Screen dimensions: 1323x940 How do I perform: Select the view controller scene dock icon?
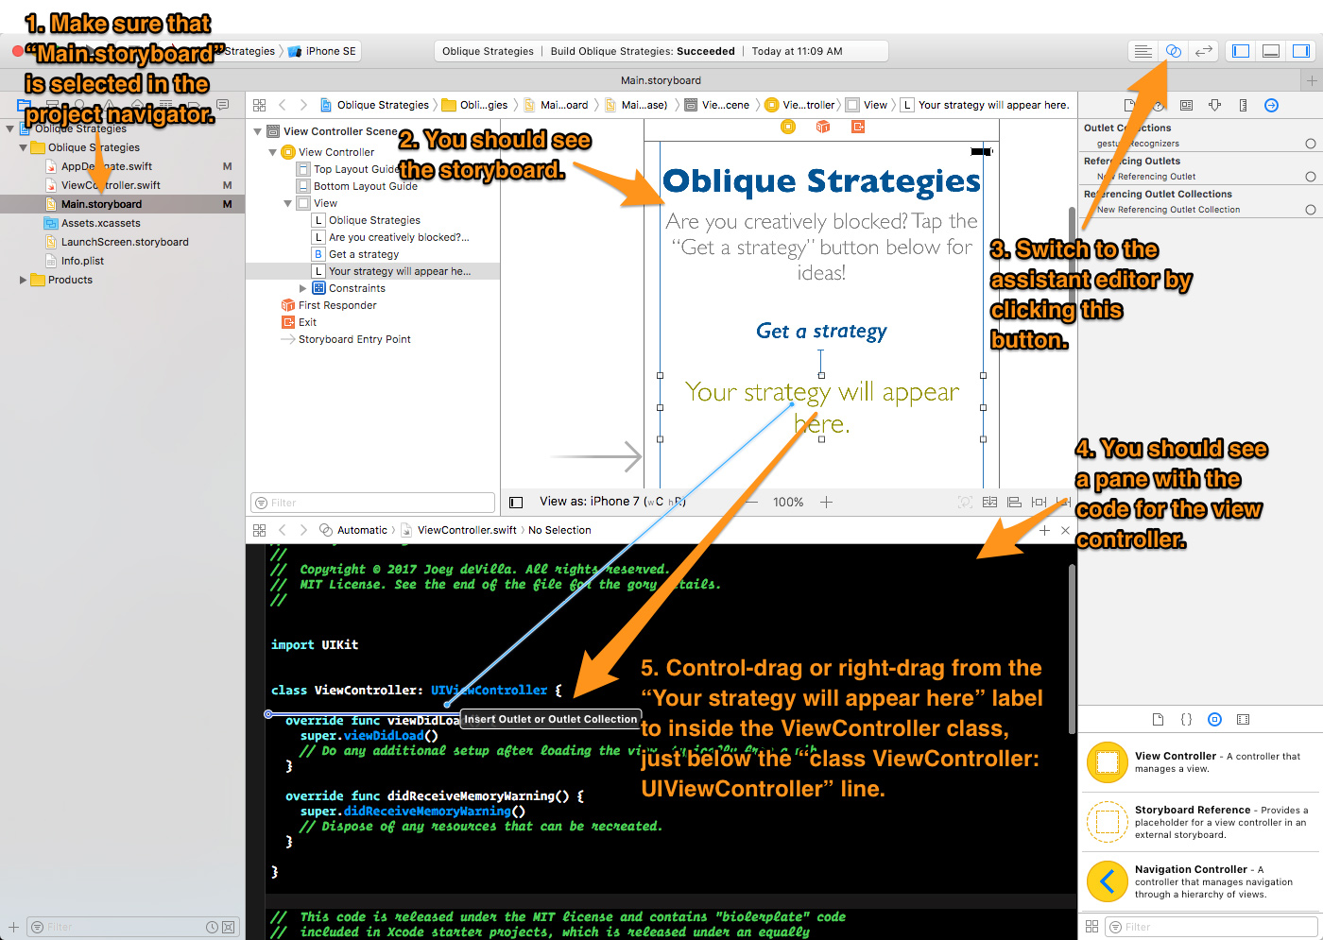(x=788, y=127)
